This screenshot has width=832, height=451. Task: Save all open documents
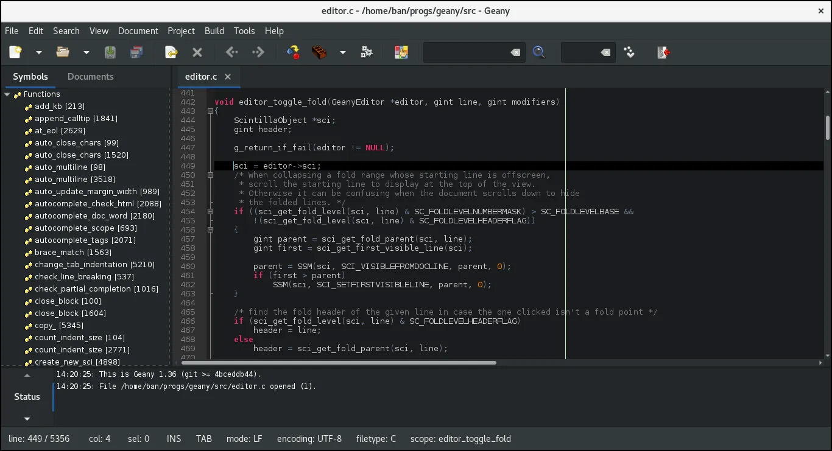click(x=136, y=52)
